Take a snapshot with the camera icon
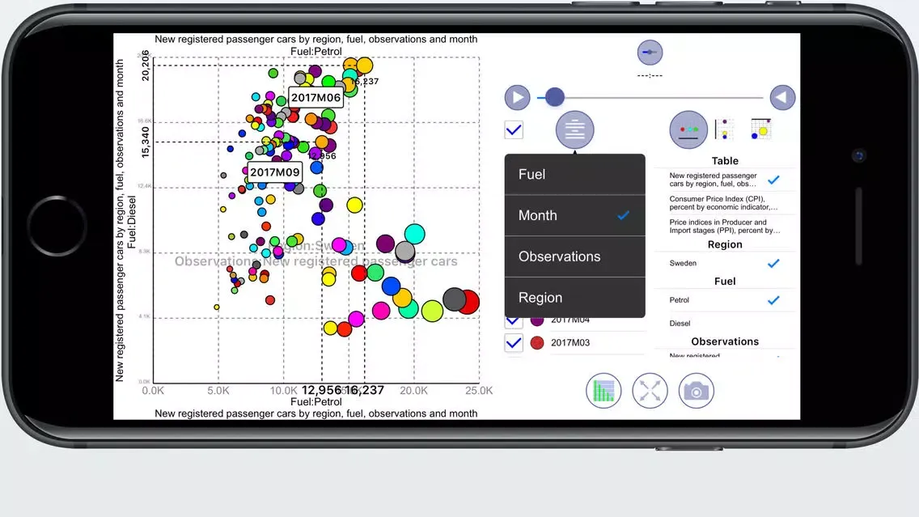 pos(697,391)
